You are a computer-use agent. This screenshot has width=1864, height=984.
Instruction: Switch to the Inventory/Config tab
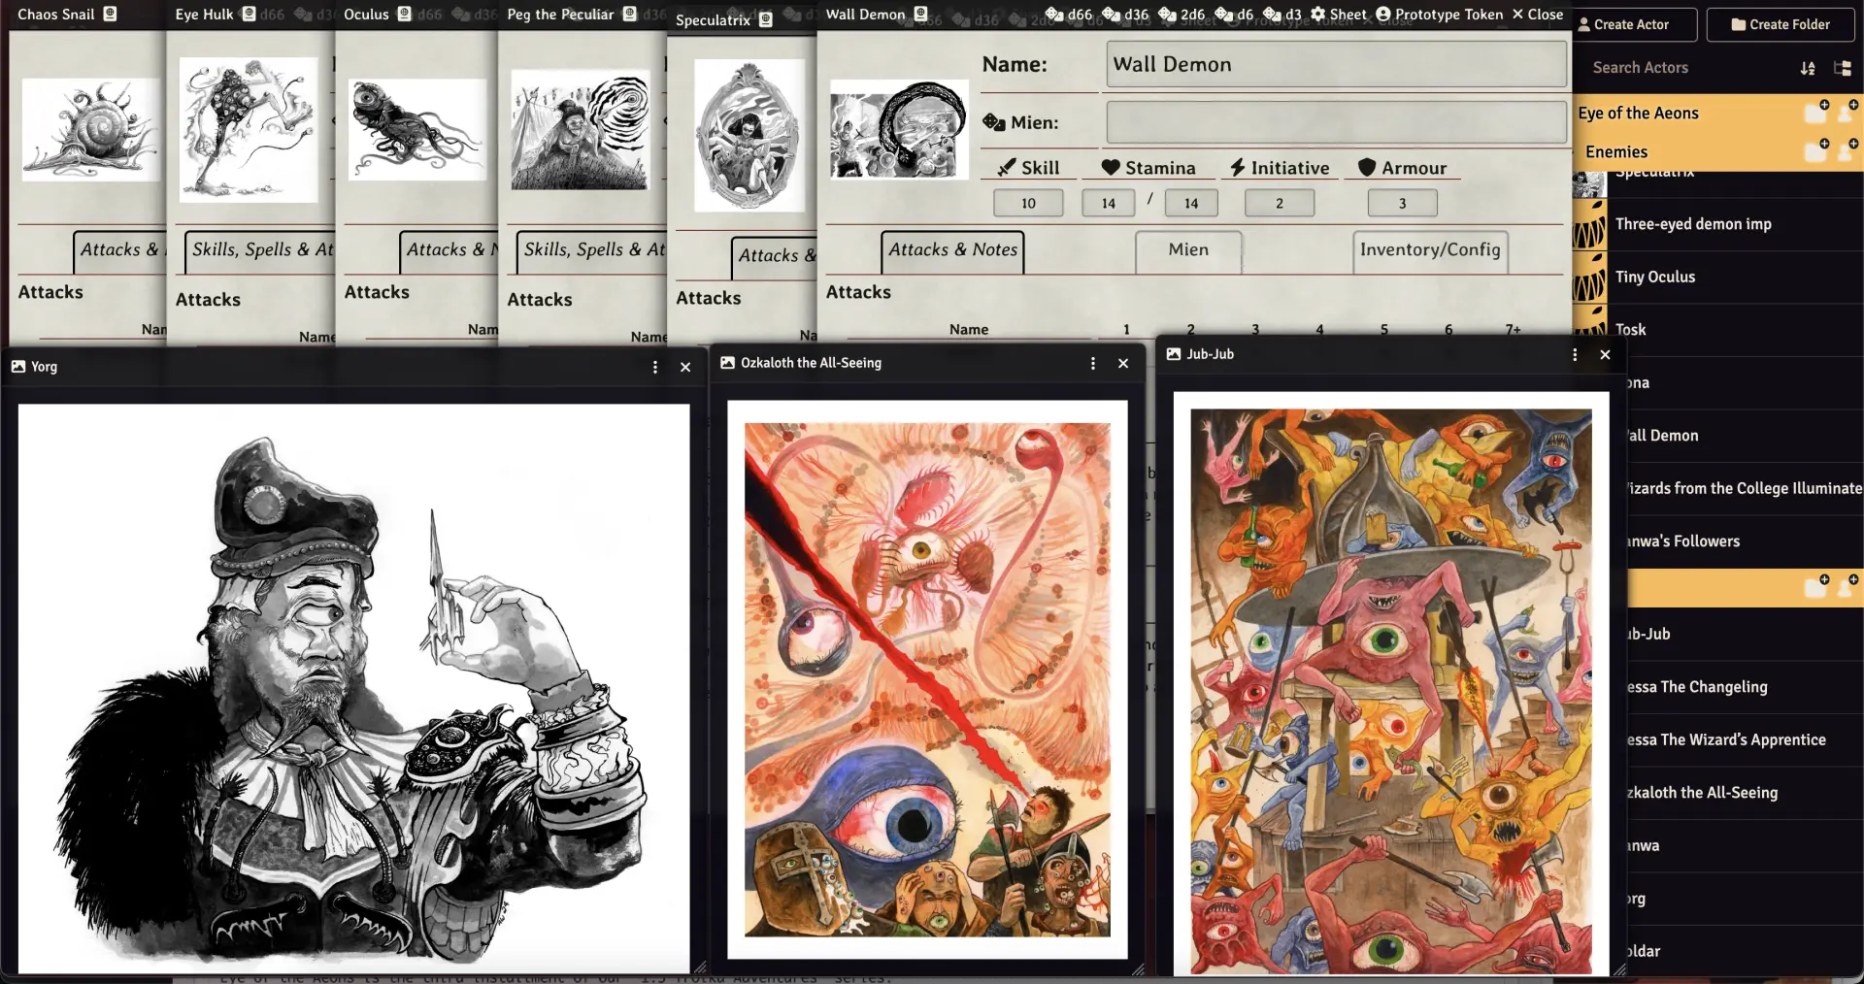pos(1429,250)
